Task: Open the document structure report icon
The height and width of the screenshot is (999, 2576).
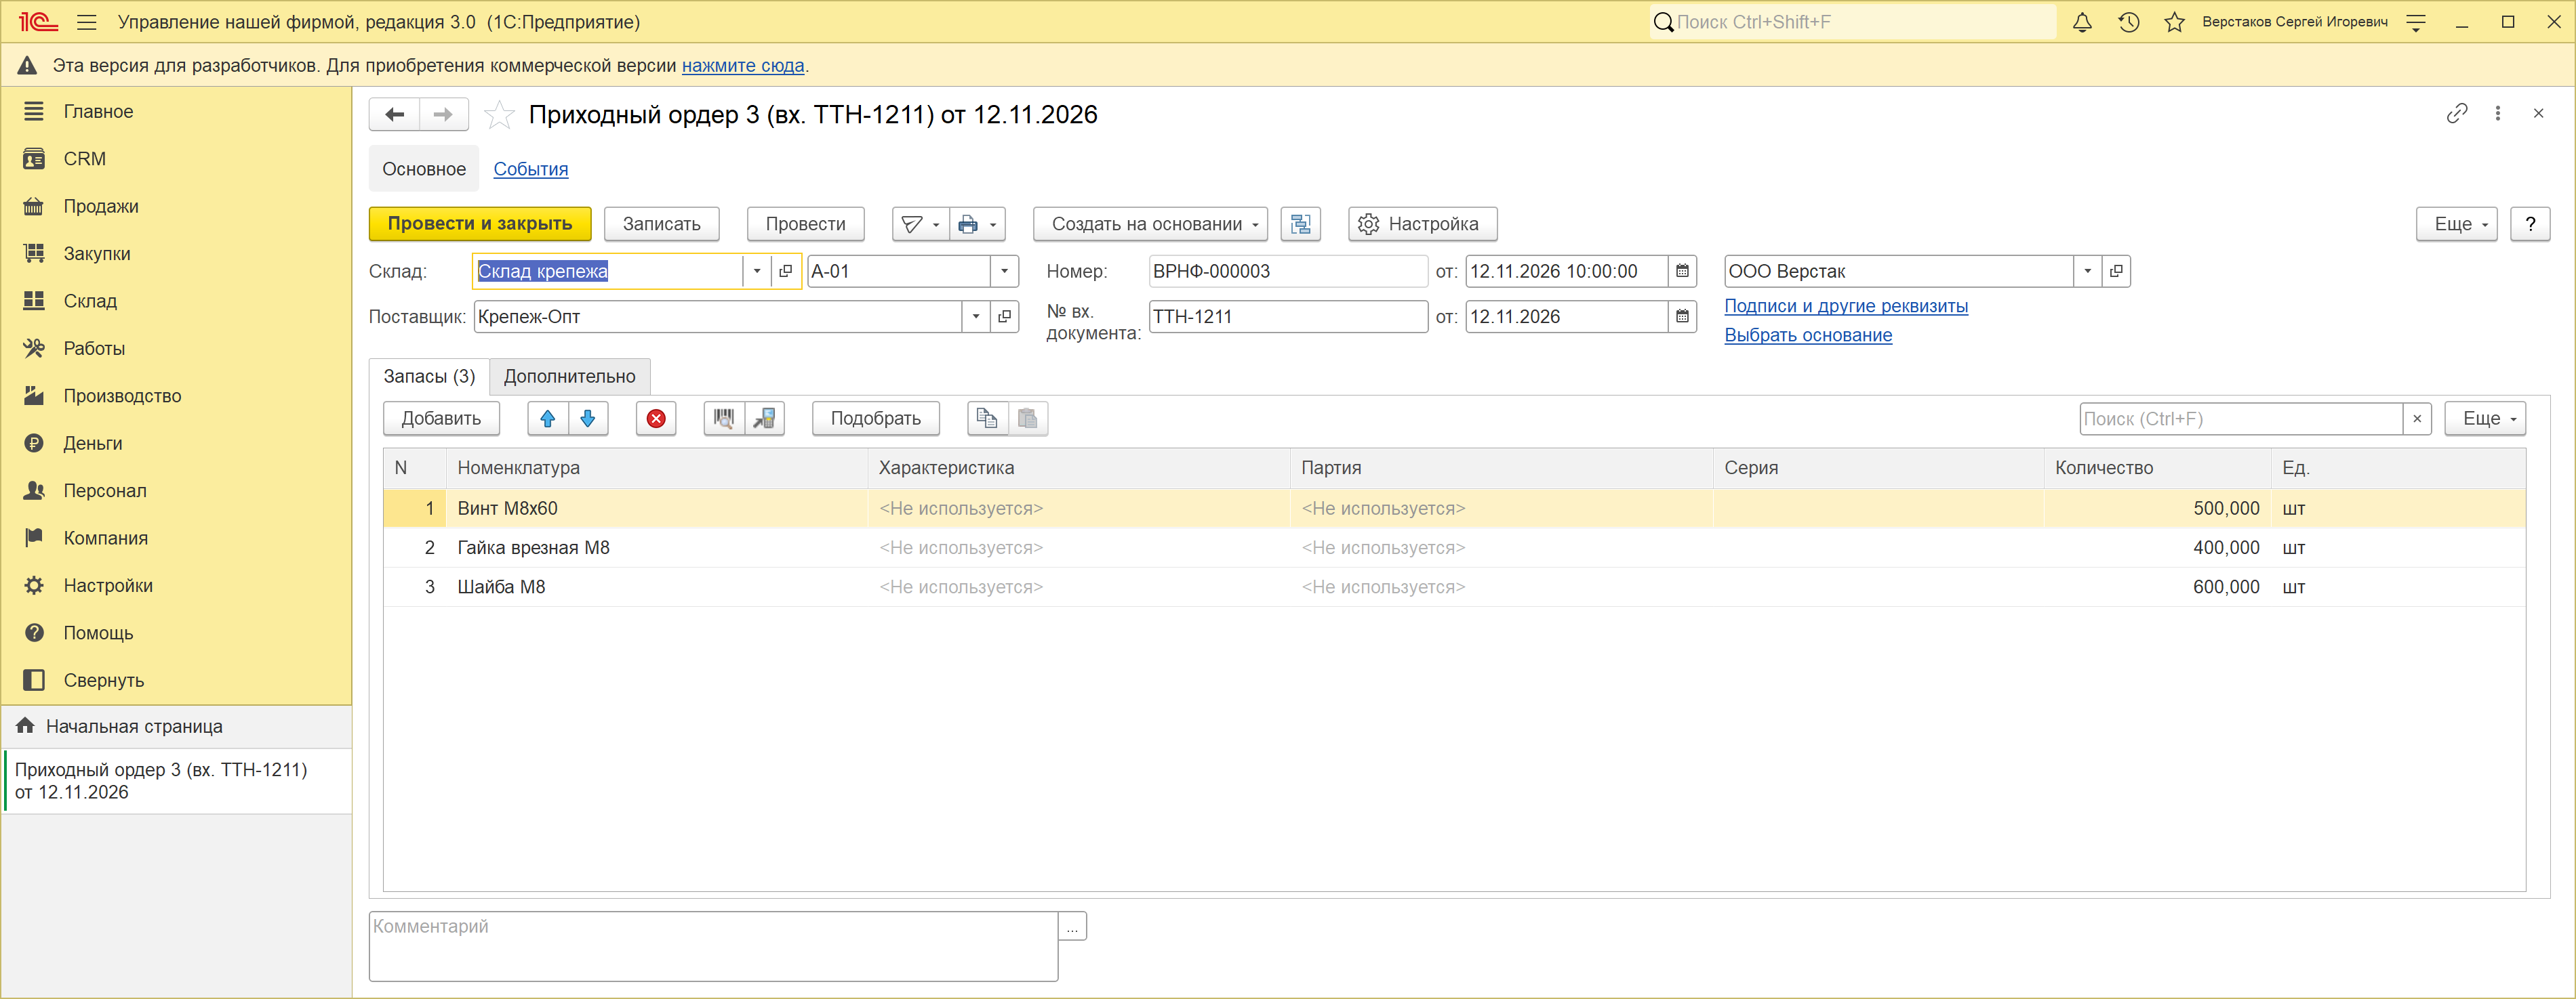Action: coord(1300,224)
